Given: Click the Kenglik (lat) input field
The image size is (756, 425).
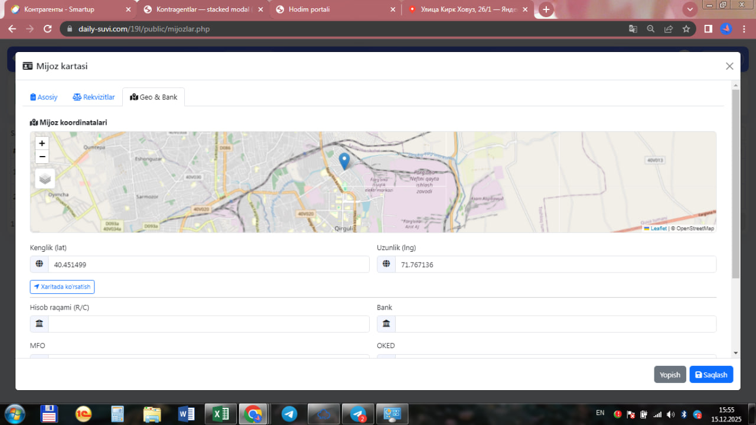Looking at the screenshot, I should click(x=208, y=265).
